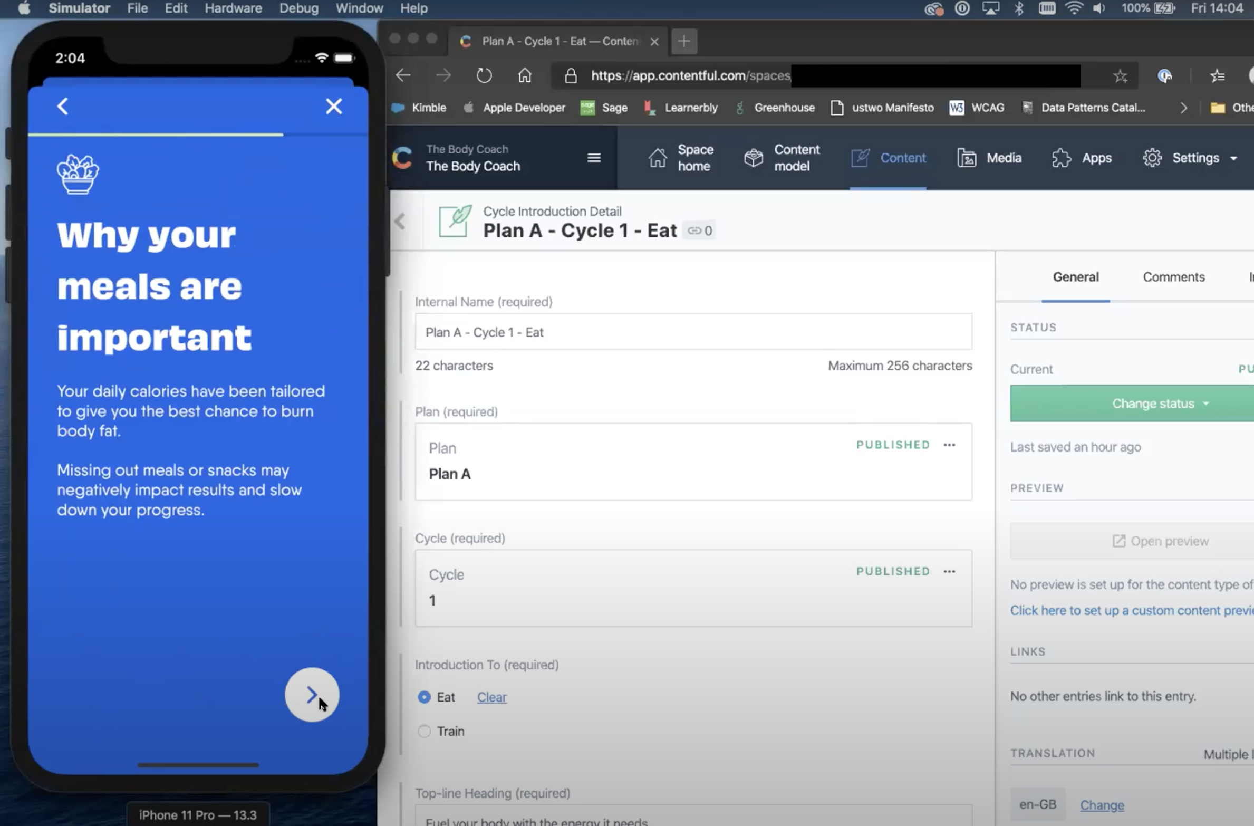The image size is (1254, 826).
Task: Bookmark page with star icon
Action: coord(1120,76)
